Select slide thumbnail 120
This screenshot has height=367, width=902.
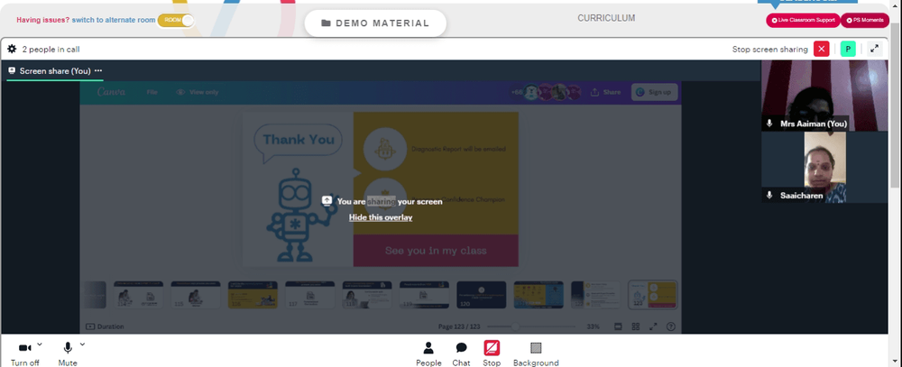coord(482,295)
